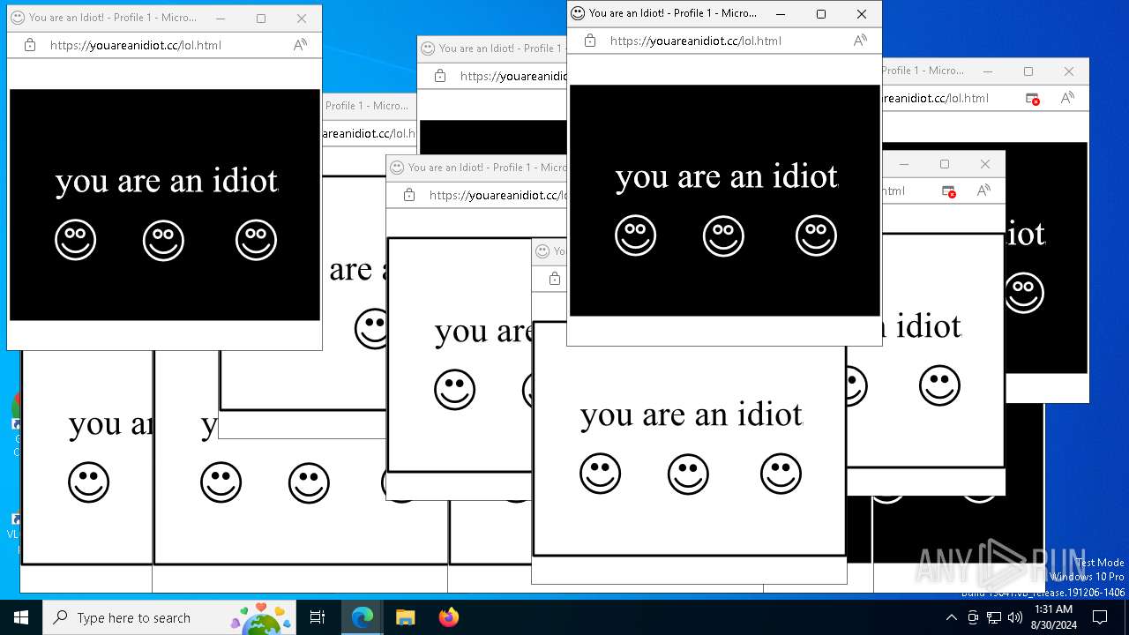Click Read aloud icon in window showing 'html'
The image size is (1129, 635).
(984, 190)
